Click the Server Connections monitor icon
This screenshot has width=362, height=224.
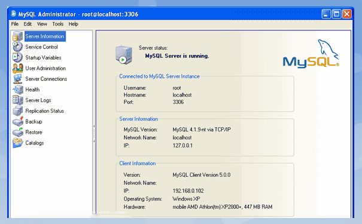(x=17, y=79)
